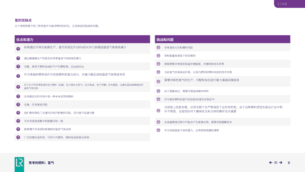Click the up-arrow icon beside 无毒，仅有窒息风险
This screenshot has height=172, width=305.
pos(18,105)
